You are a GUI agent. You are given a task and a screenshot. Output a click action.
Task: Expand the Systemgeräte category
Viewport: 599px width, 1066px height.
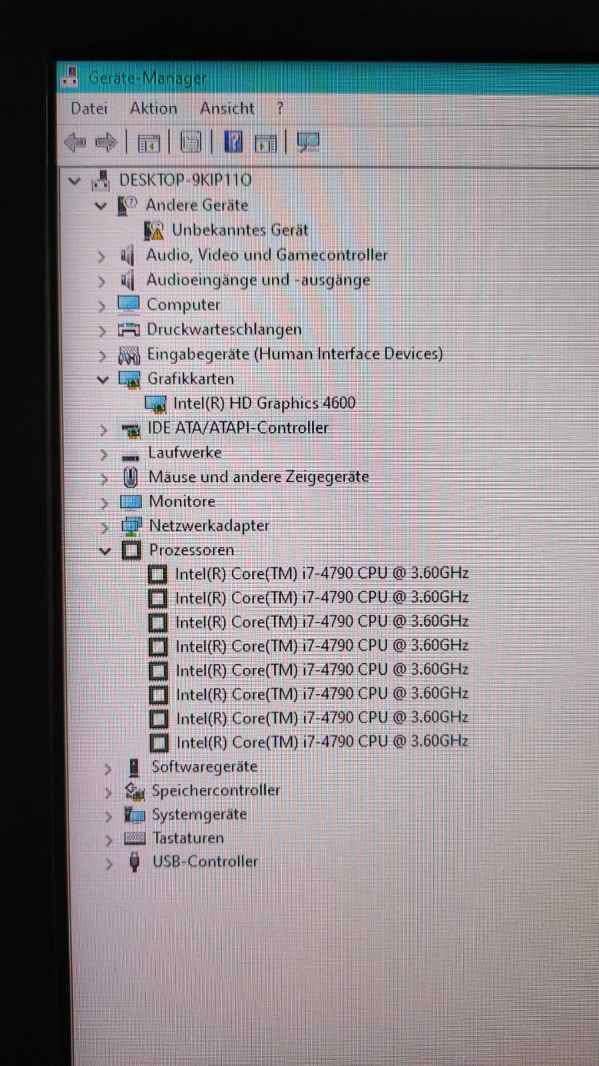(x=108, y=816)
